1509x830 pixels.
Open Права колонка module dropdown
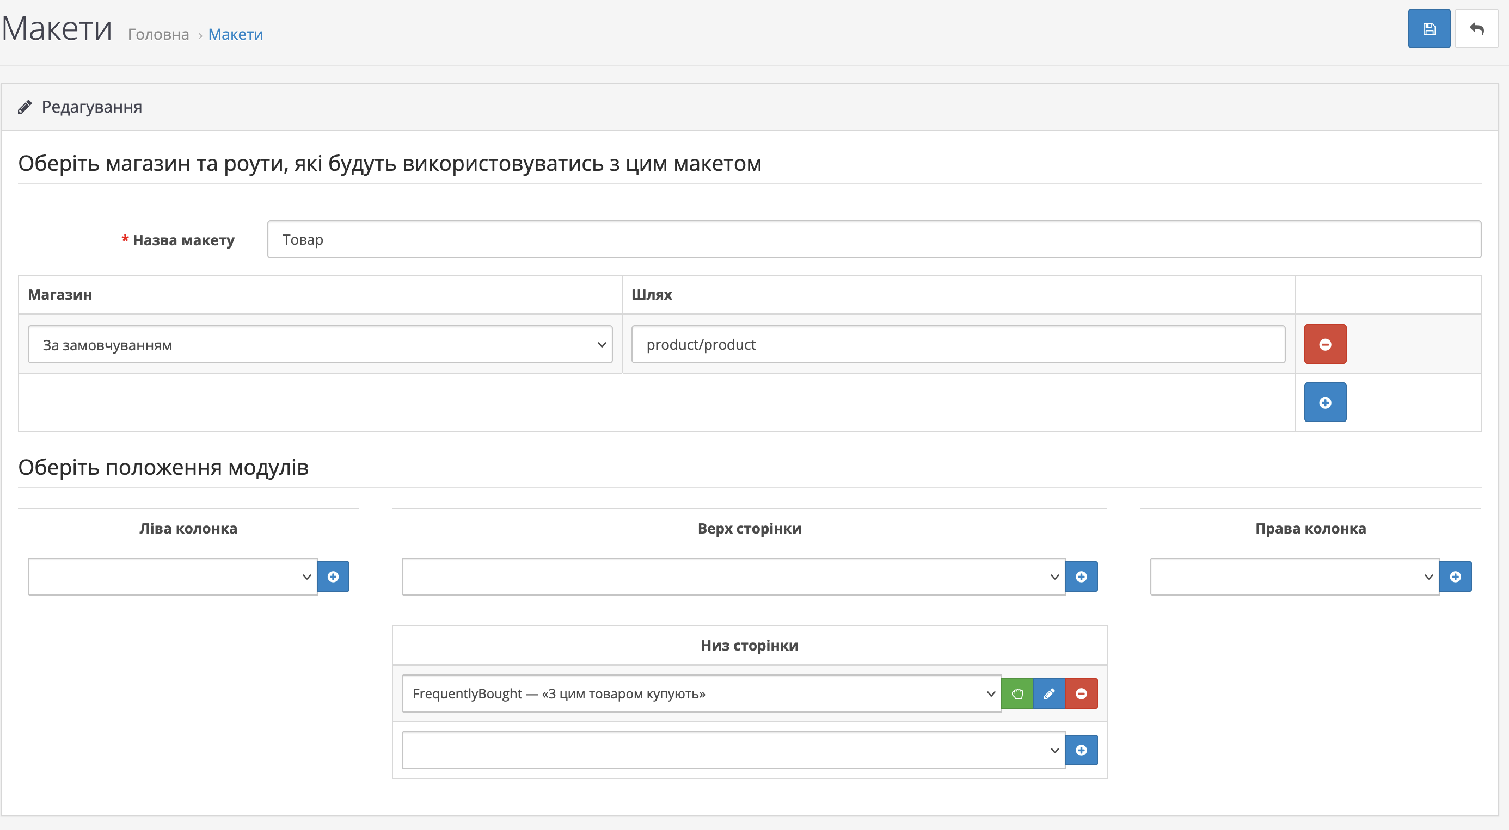pyautogui.click(x=1295, y=577)
